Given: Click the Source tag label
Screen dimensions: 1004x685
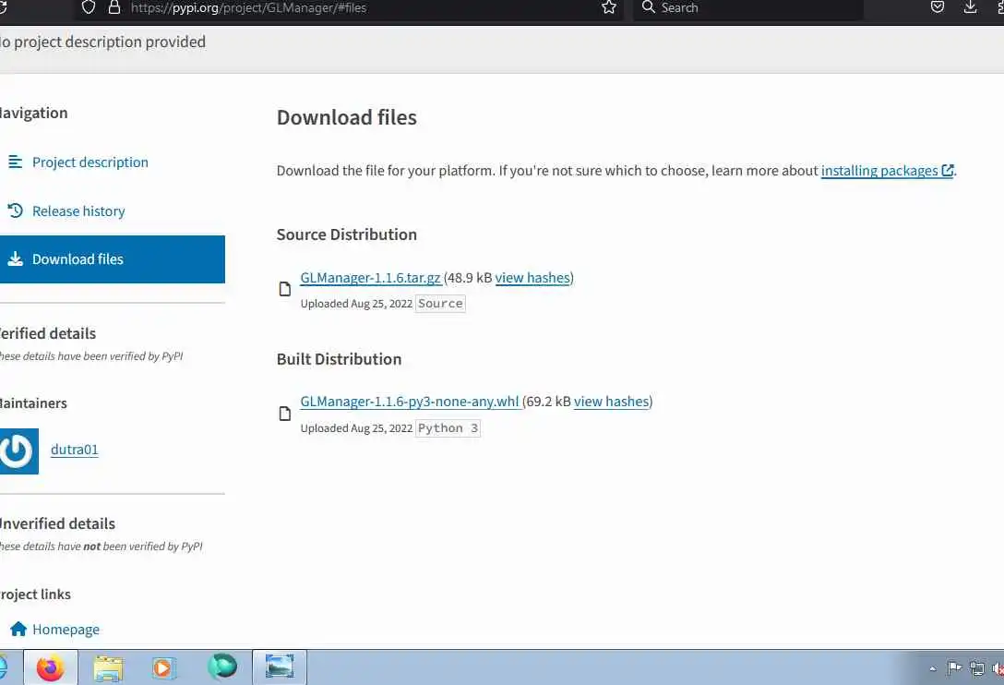Looking at the screenshot, I should (440, 304).
